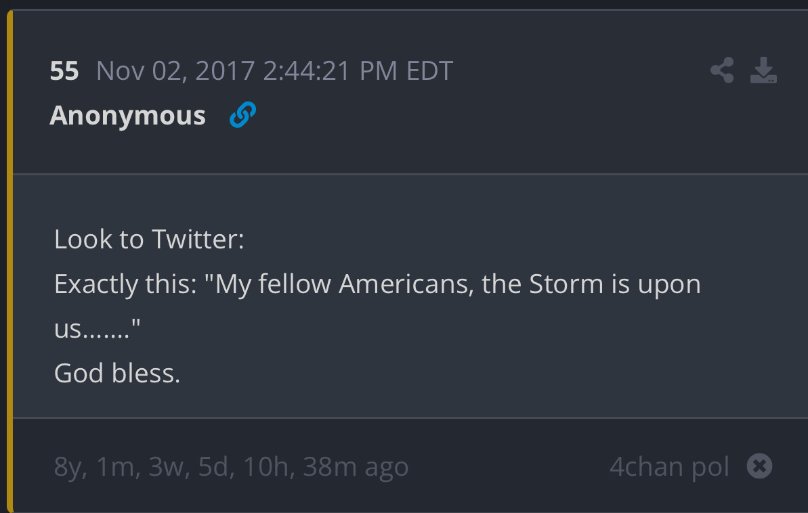
Task: Click the "us......." continuation line
Action: point(97,329)
